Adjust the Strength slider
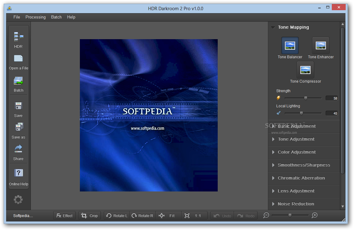Screen dimensions: 354x230 (306, 98)
